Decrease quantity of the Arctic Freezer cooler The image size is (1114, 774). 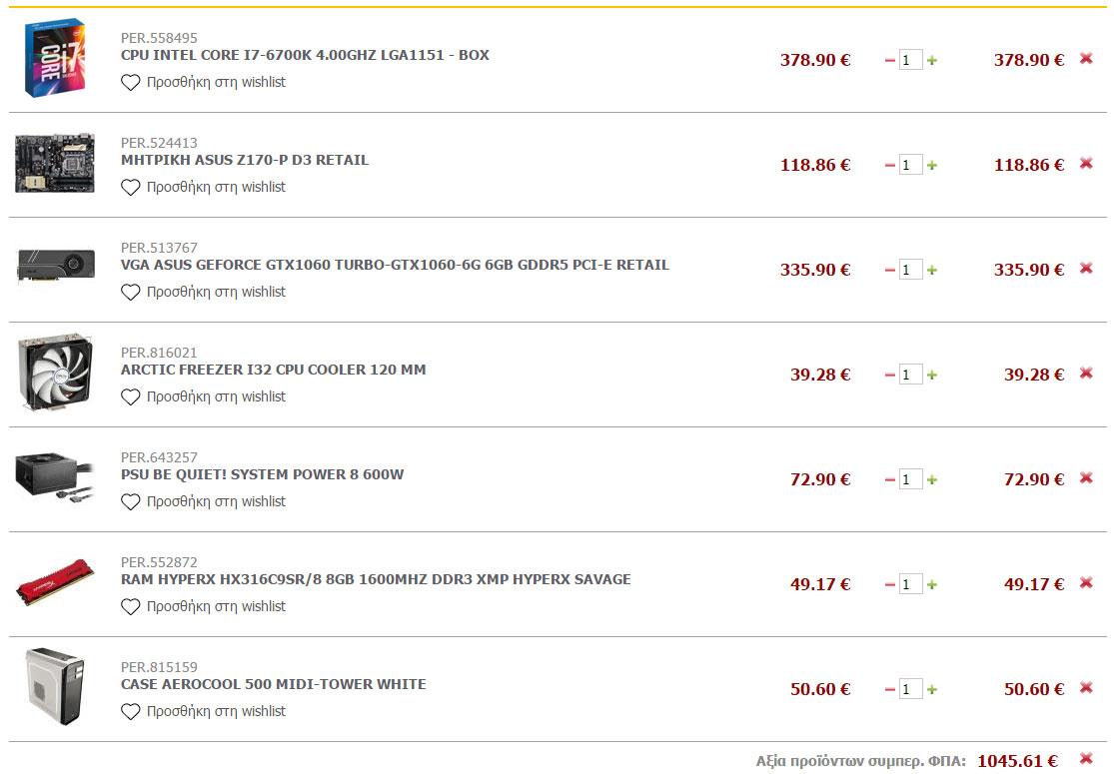pos(889,375)
